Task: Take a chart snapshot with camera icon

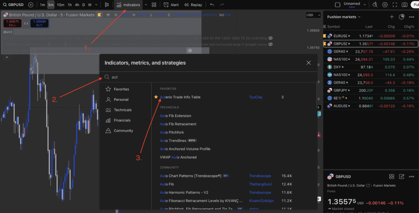Action: click(x=405, y=5)
